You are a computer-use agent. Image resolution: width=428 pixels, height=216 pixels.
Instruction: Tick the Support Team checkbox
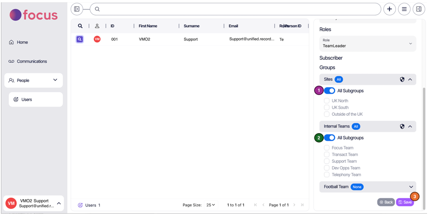[x=327, y=161]
